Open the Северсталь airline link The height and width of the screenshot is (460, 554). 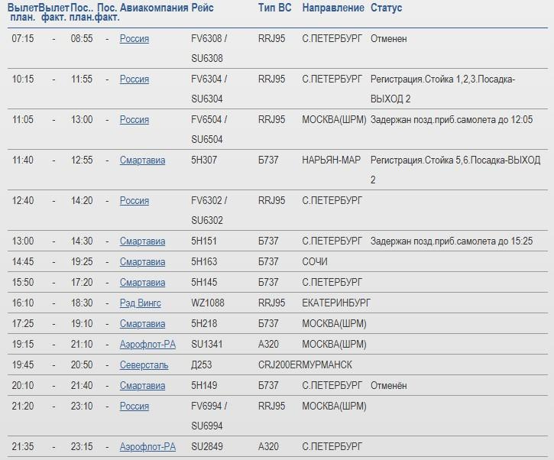click(x=144, y=364)
